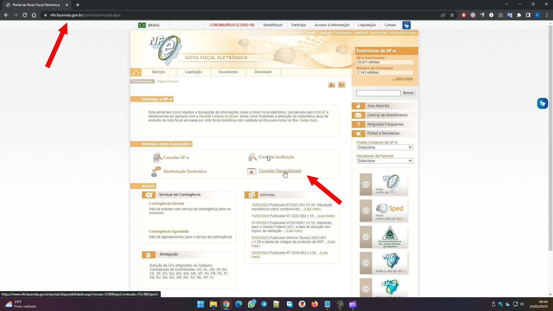The image size is (553, 311).
Task: Click the Consultar Inutilização icon
Action: pos(252,157)
